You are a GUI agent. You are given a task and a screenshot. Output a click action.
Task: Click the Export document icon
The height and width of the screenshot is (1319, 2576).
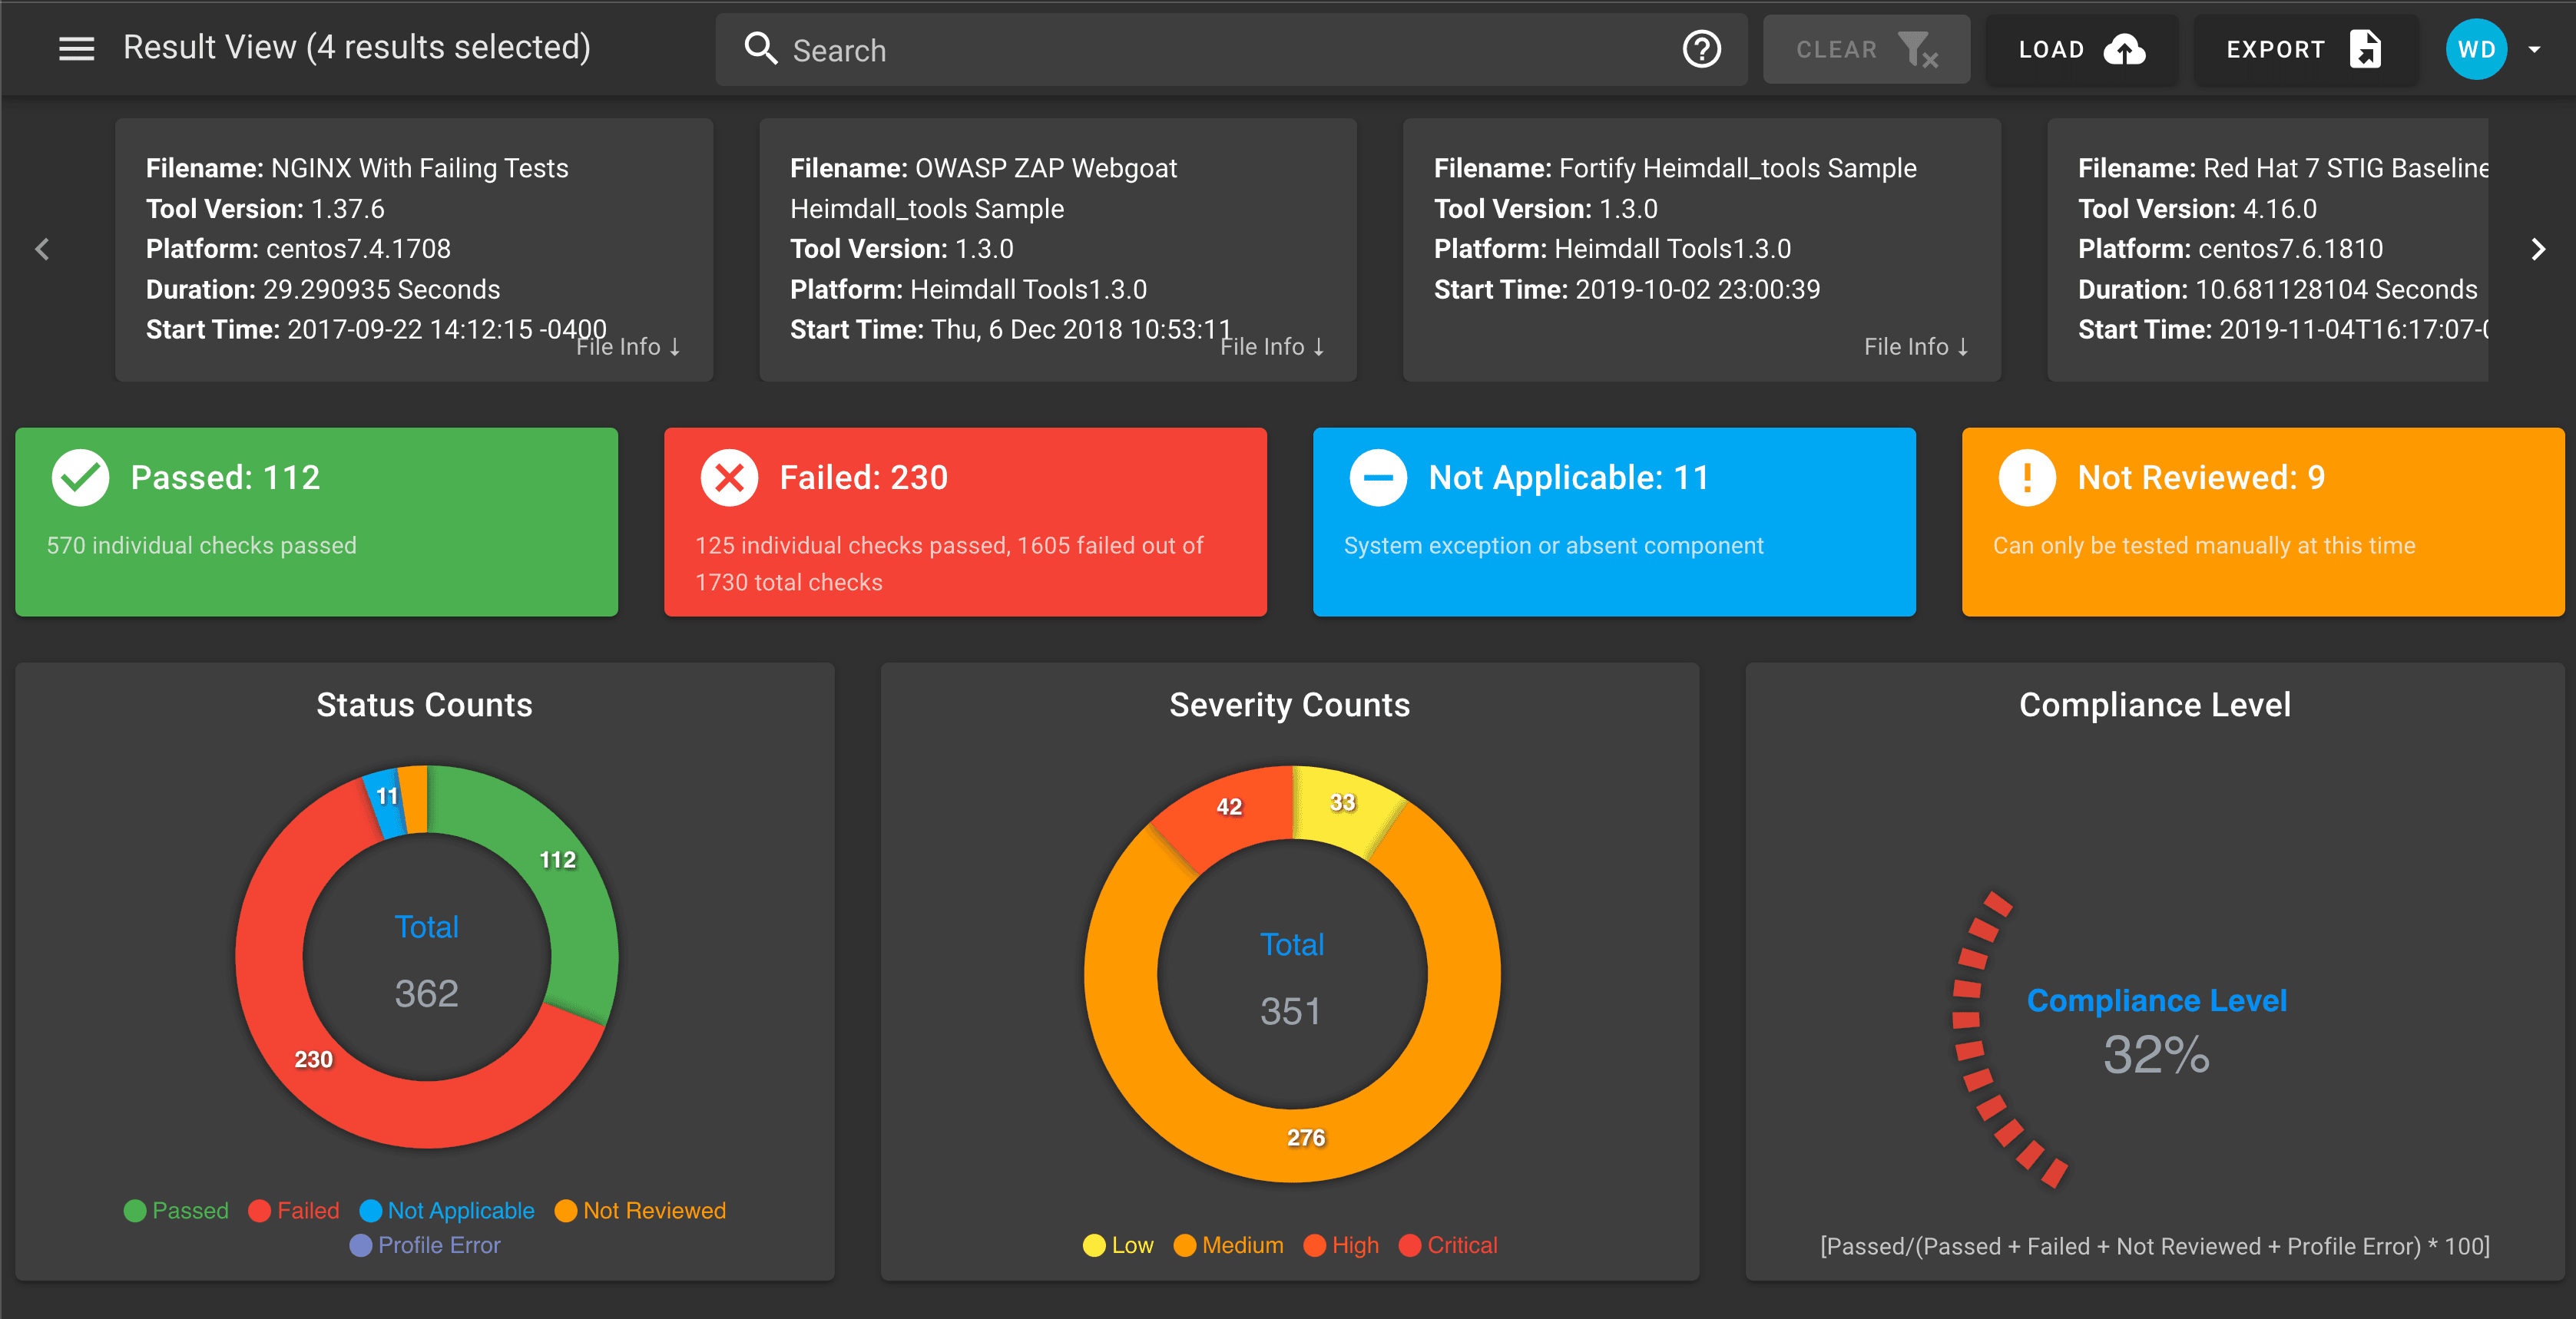point(2364,49)
